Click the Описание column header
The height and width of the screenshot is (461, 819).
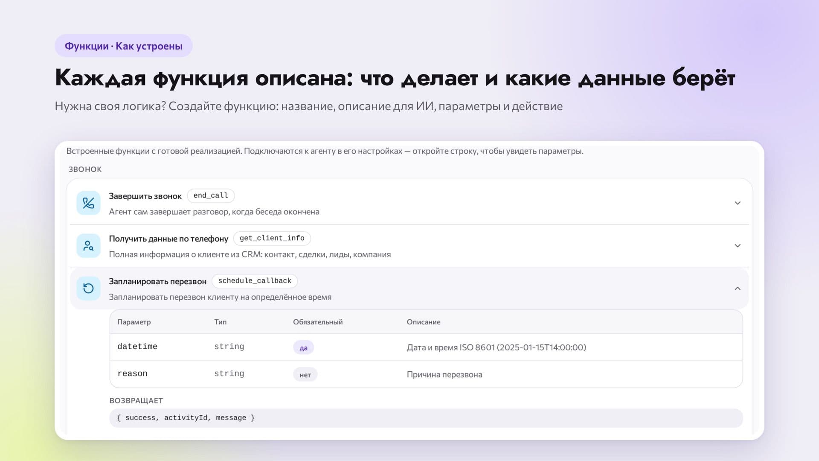point(424,322)
